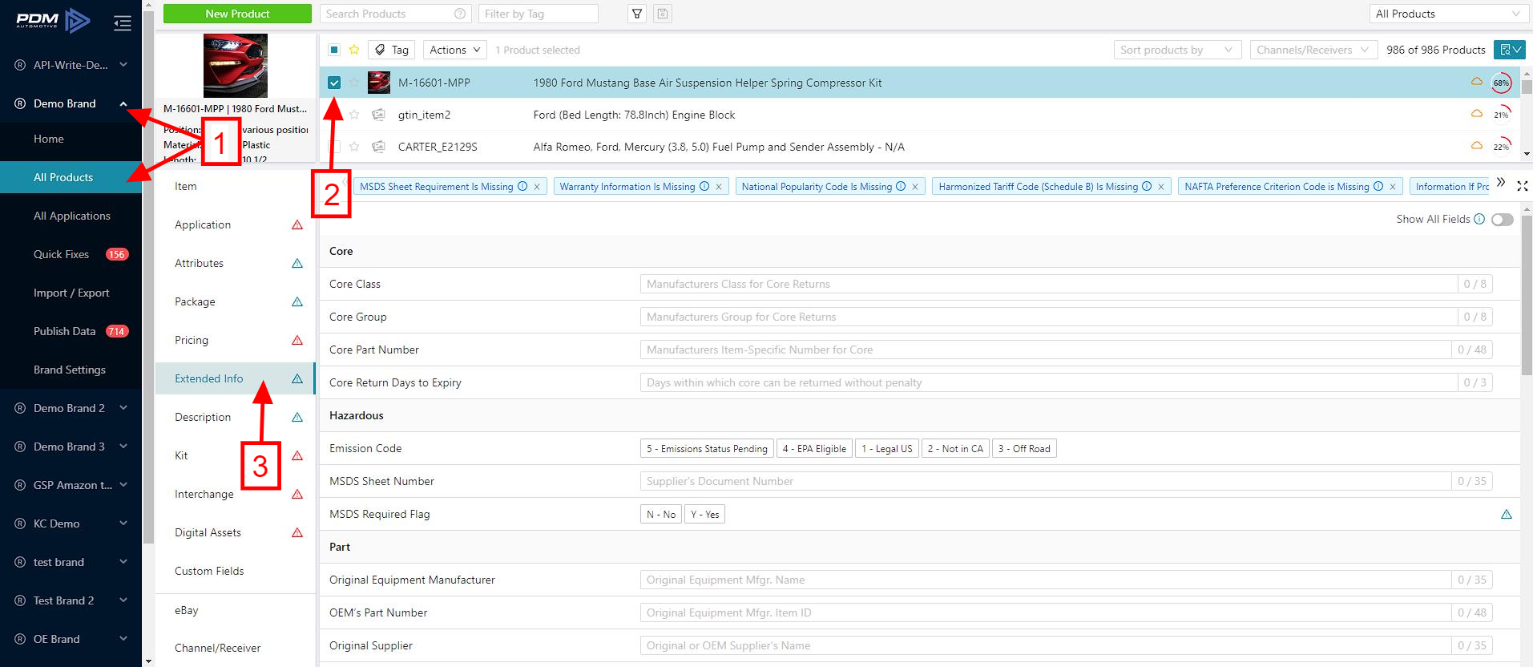
Task: Expand the KC Demo brand section
Action: (x=123, y=523)
